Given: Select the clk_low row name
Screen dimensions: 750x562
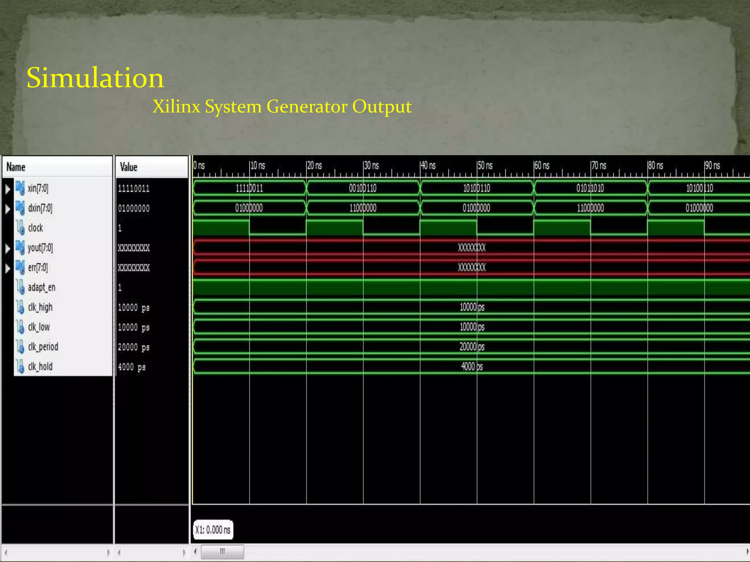Looking at the screenshot, I should click(39, 327).
